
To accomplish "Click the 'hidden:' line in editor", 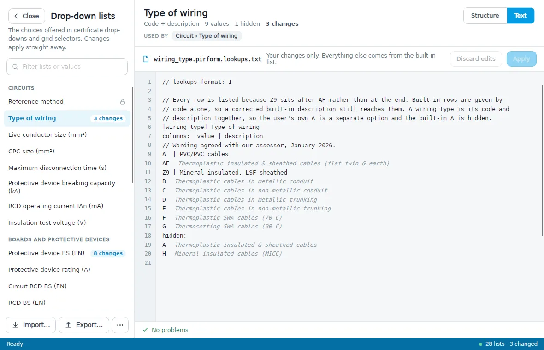I will 174,236.
